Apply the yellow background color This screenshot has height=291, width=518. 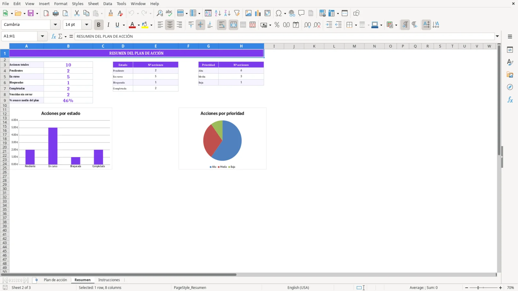click(145, 25)
